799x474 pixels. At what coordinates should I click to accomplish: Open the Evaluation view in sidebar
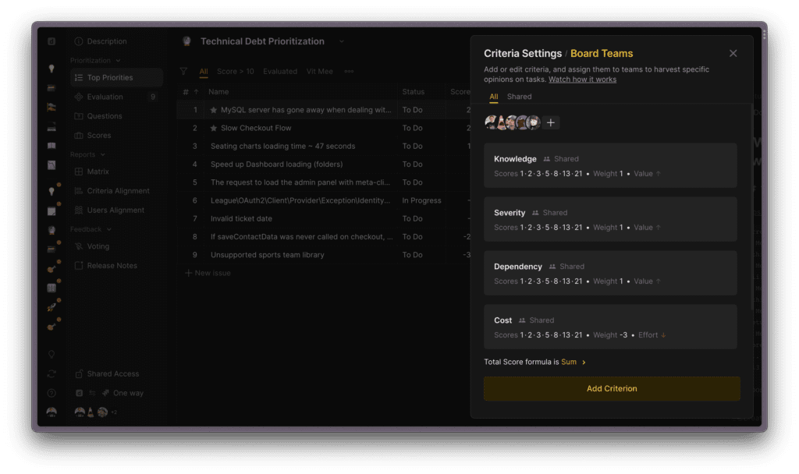click(x=105, y=97)
